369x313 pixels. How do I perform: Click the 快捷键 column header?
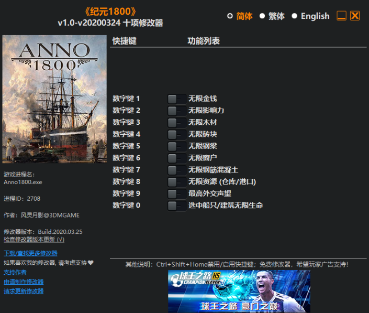124,41
